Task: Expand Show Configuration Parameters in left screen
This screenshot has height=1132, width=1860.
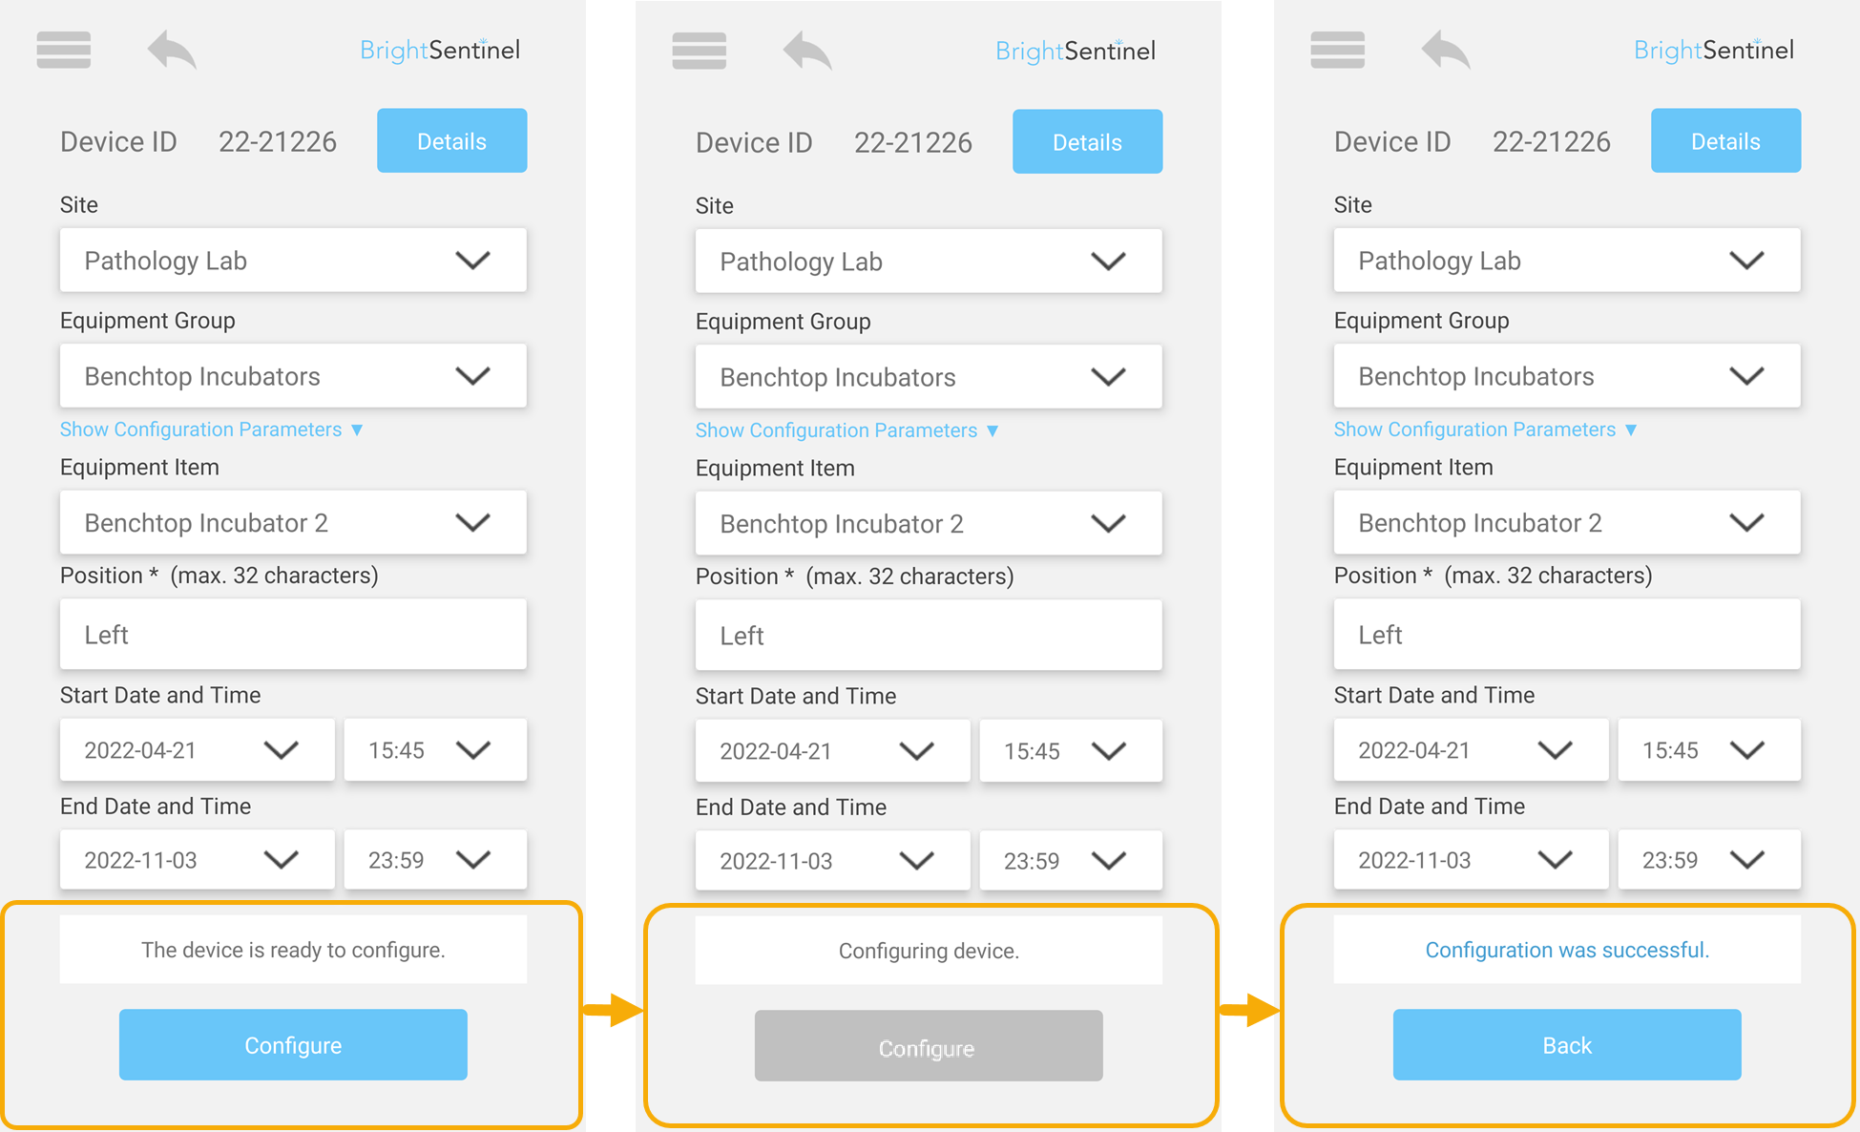Action: click(x=212, y=430)
